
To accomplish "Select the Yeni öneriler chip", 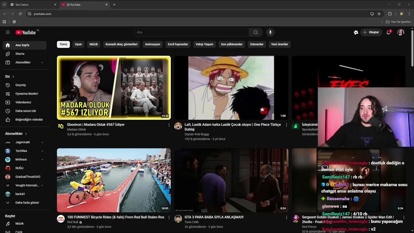I will pos(279,44).
